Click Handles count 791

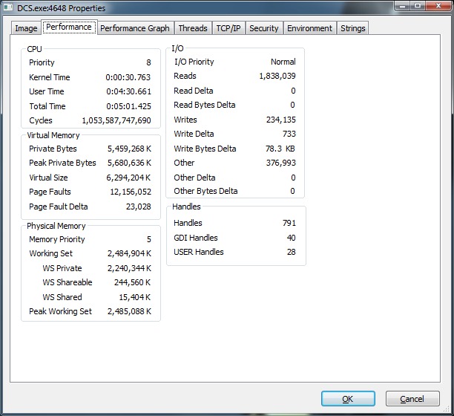click(289, 223)
